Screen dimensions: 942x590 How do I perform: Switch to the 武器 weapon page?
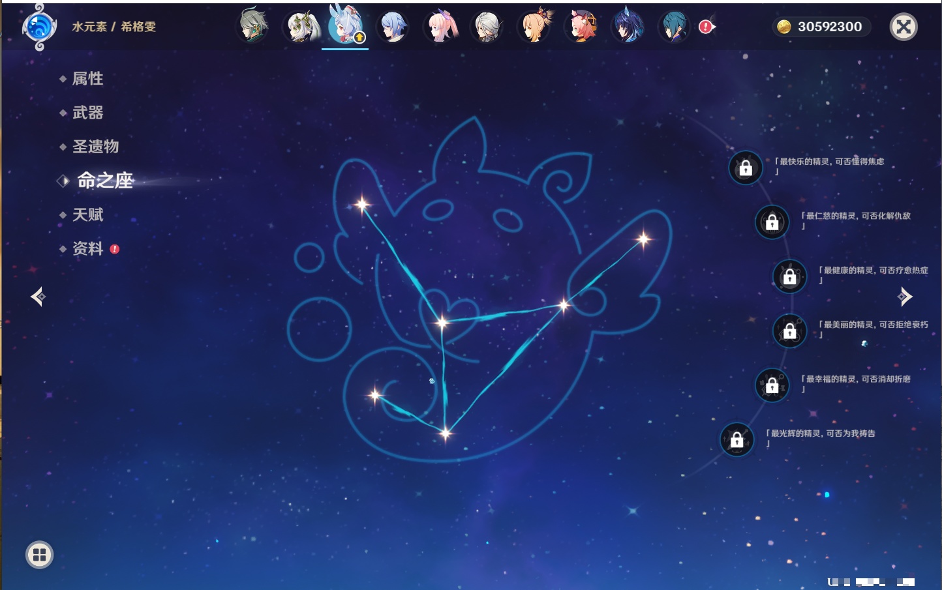point(87,113)
